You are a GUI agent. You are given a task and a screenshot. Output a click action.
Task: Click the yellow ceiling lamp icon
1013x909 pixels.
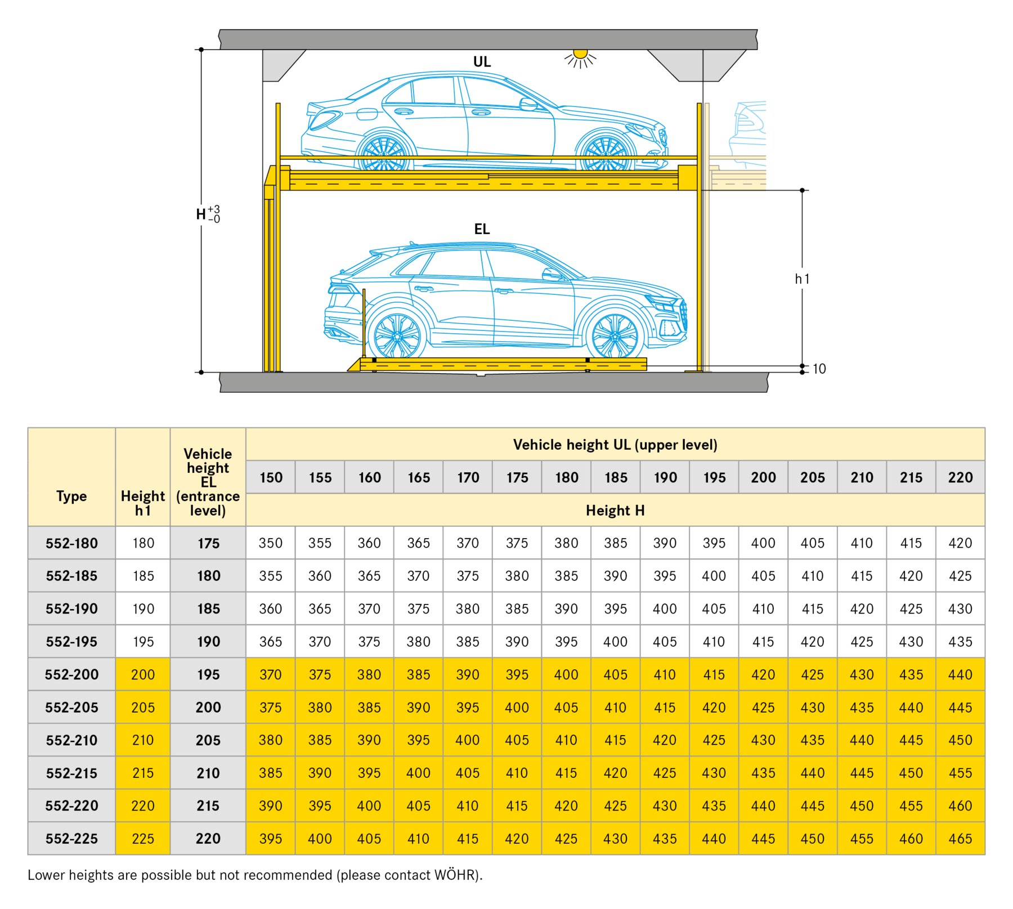580,56
